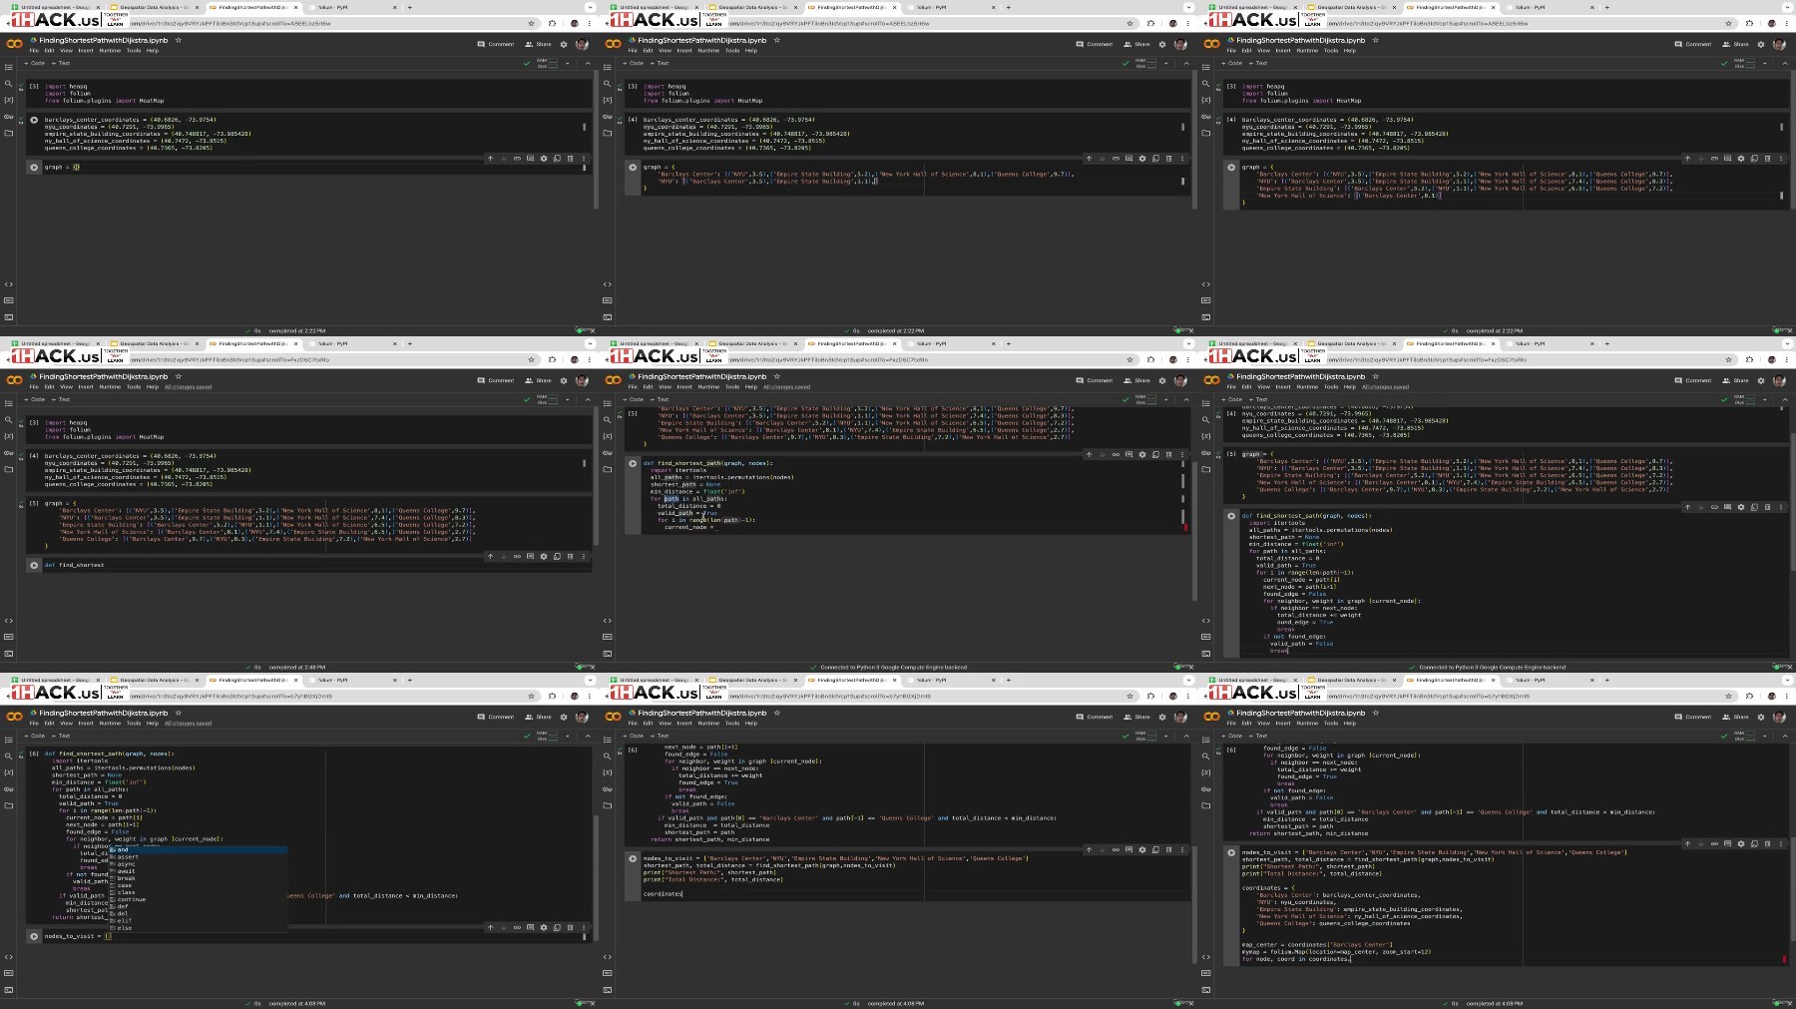Image resolution: width=1796 pixels, height=1009 pixels.
Task: Click notebook scrollbar in top-left frame
Action: (597, 140)
